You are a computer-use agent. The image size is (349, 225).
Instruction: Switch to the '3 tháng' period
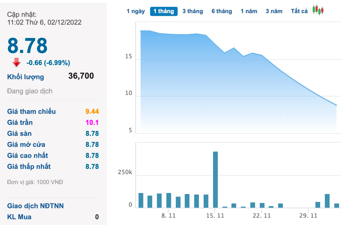pyautogui.click(x=193, y=11)
